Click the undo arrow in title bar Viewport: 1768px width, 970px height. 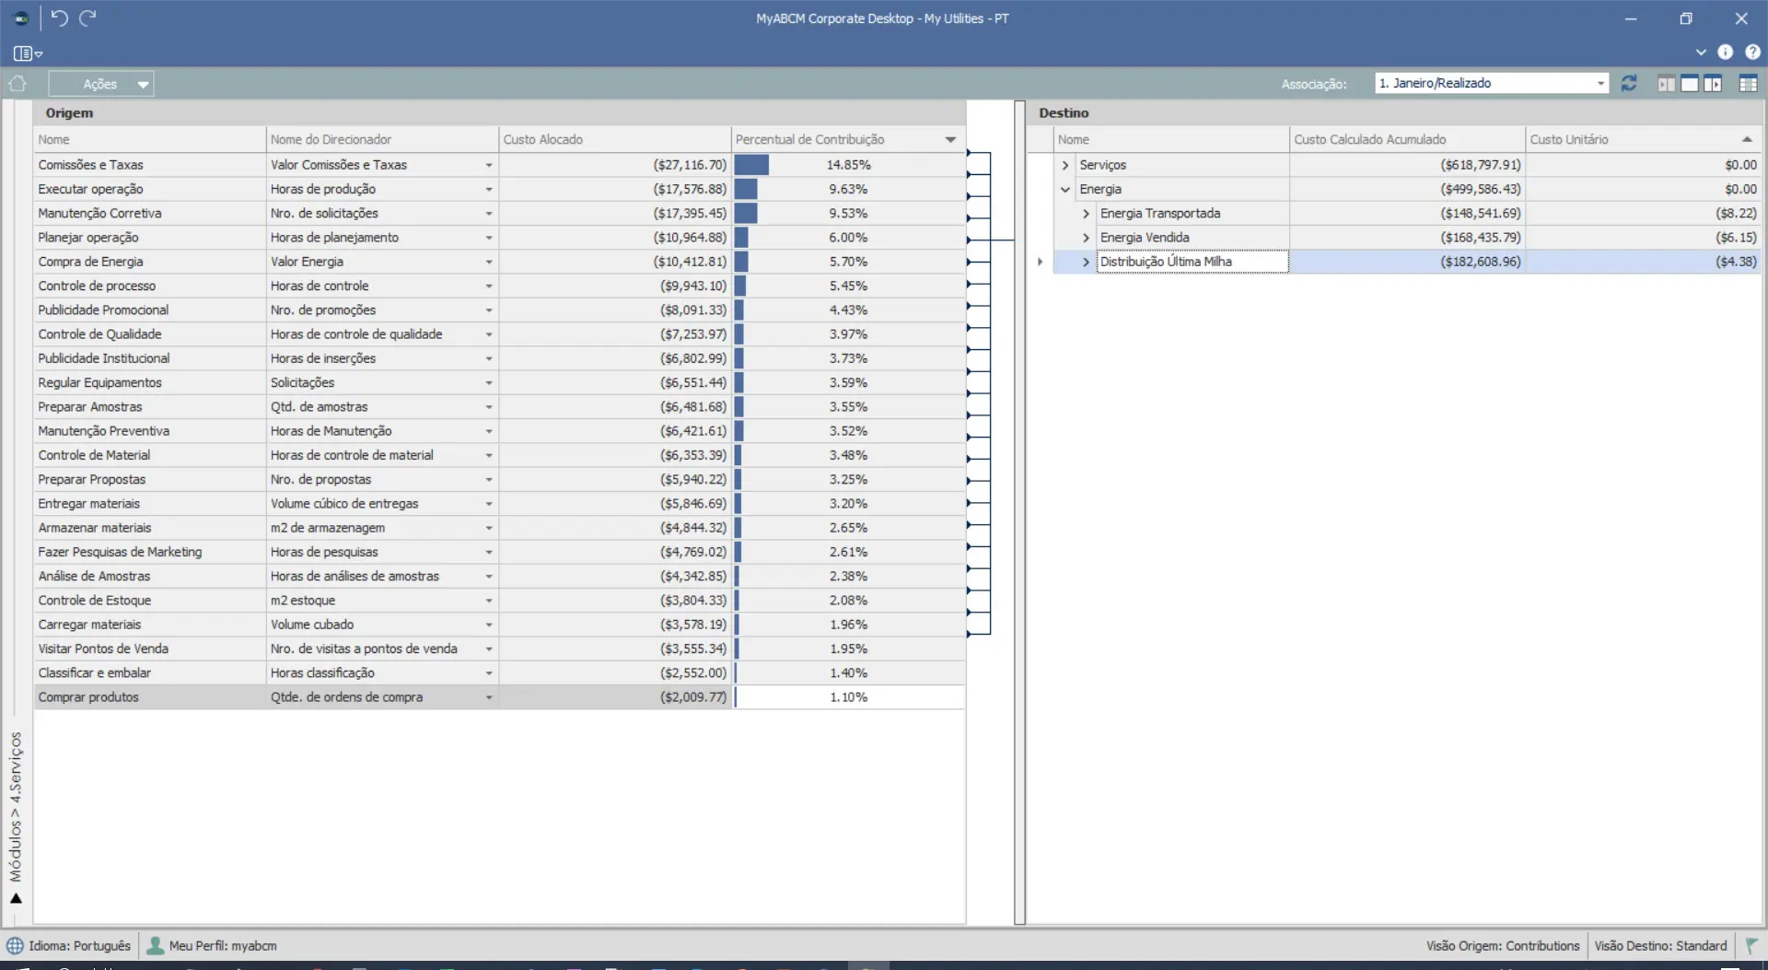pyautogui.click(x=60, y=18)
